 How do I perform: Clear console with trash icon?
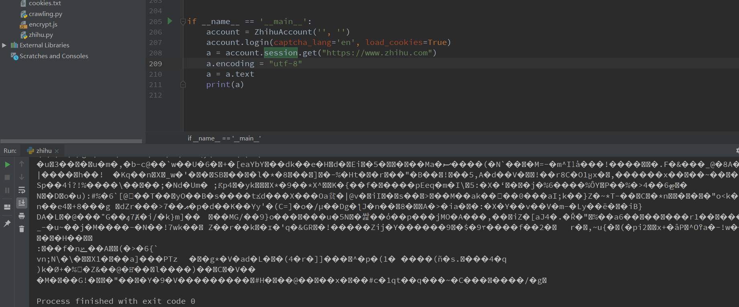click(x=22, y=229)
